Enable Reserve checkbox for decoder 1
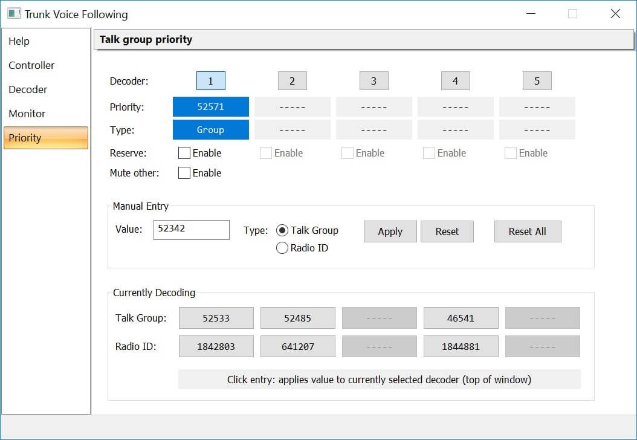Viewport: 637px width, 440px height. (x=184, y=153)
